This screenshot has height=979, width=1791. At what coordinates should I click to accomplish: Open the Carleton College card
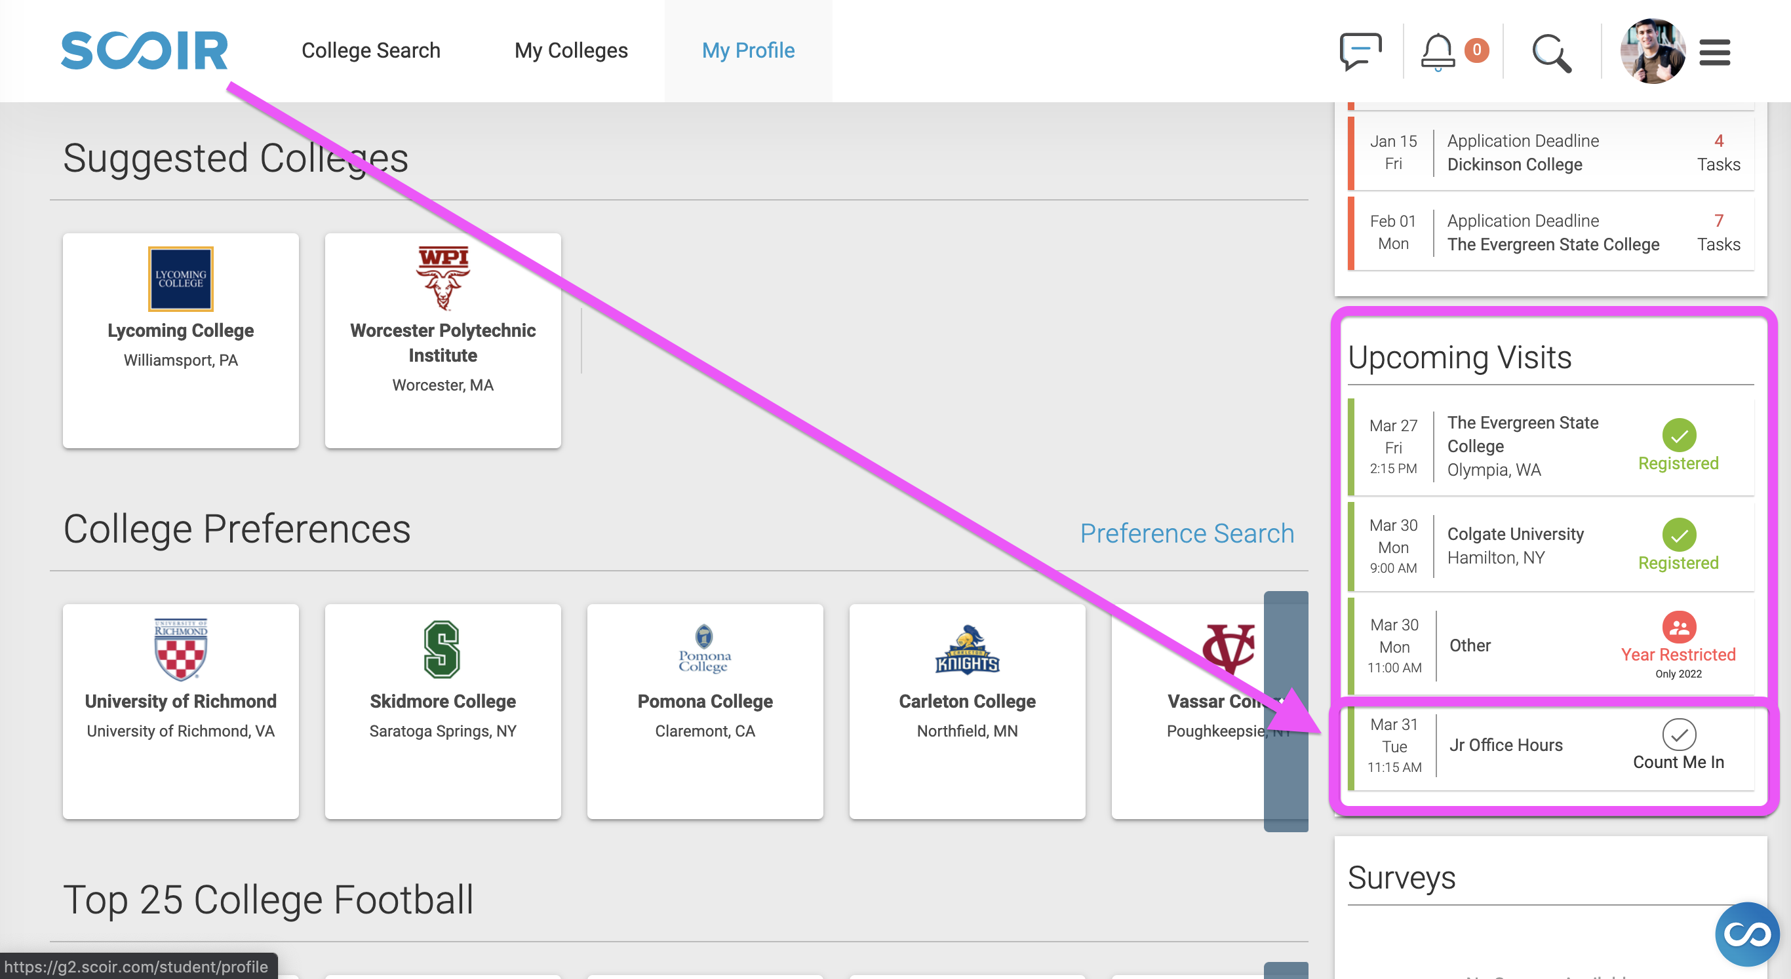pos(967,712)
